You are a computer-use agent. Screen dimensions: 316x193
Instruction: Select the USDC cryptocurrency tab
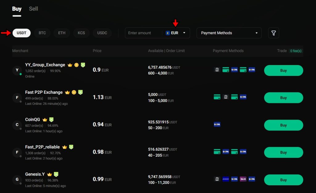pos(102,33)
